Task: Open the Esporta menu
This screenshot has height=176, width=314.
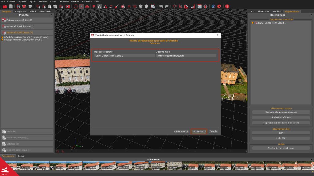Action: pos(33,2)
